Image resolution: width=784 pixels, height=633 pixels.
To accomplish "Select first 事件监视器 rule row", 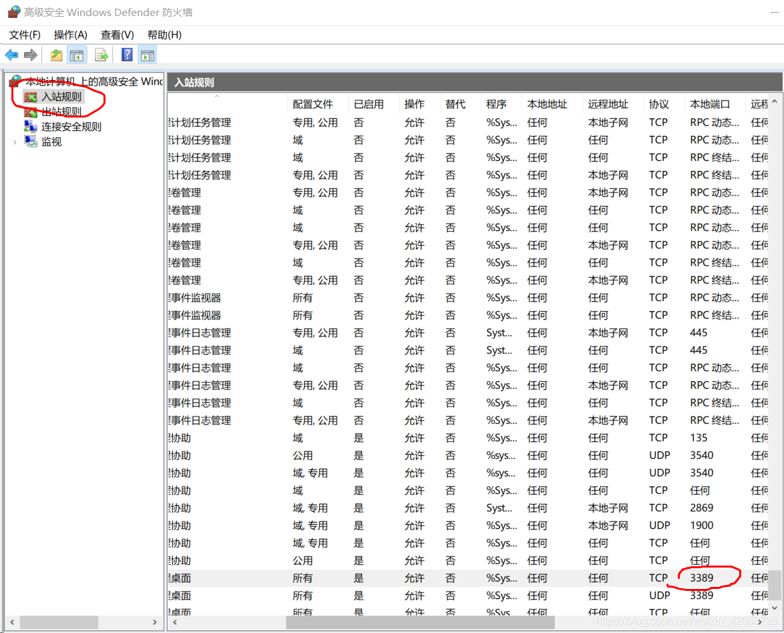I will [x=469, y=298].
